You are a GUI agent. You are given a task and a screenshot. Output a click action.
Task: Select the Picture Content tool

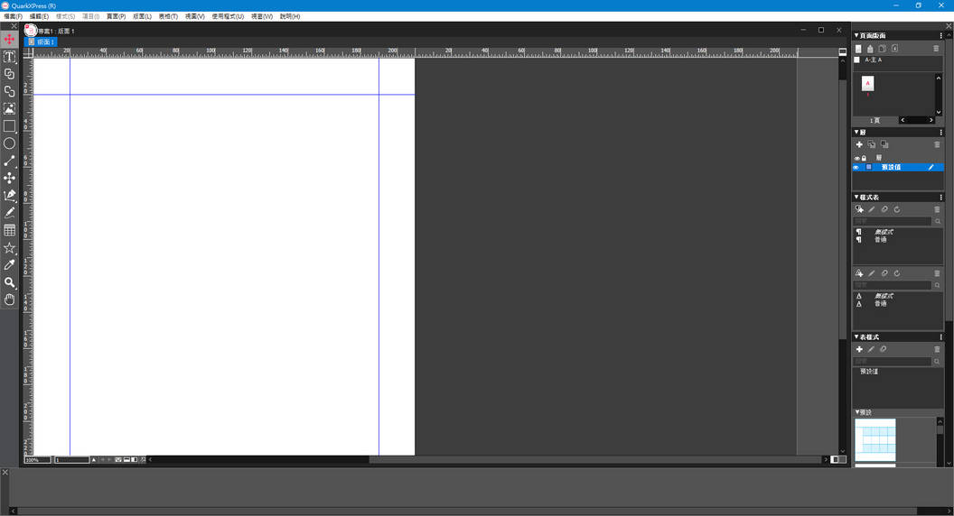[x=9, y=109]
